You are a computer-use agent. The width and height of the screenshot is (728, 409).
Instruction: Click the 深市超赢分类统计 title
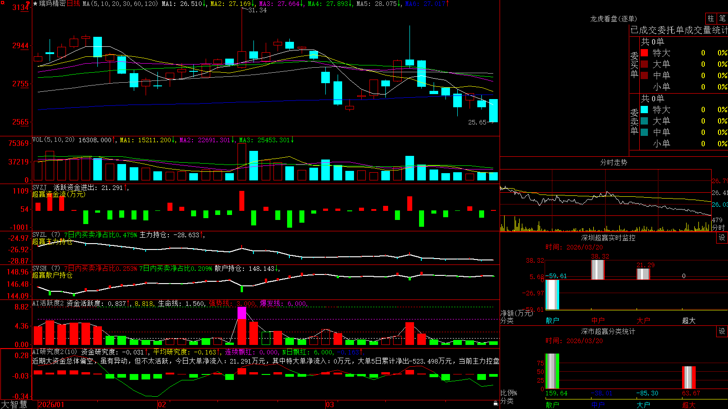pos(608,331)
